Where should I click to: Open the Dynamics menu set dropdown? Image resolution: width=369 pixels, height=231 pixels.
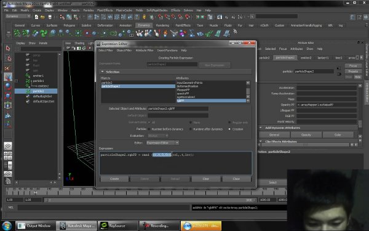click(18, 16)
